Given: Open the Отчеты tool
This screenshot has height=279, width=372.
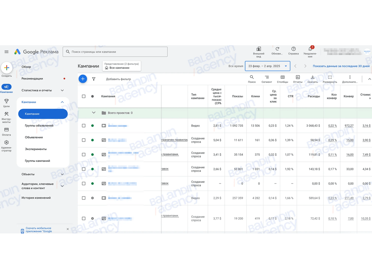Looking at the screenshot, I should point(298,77).
